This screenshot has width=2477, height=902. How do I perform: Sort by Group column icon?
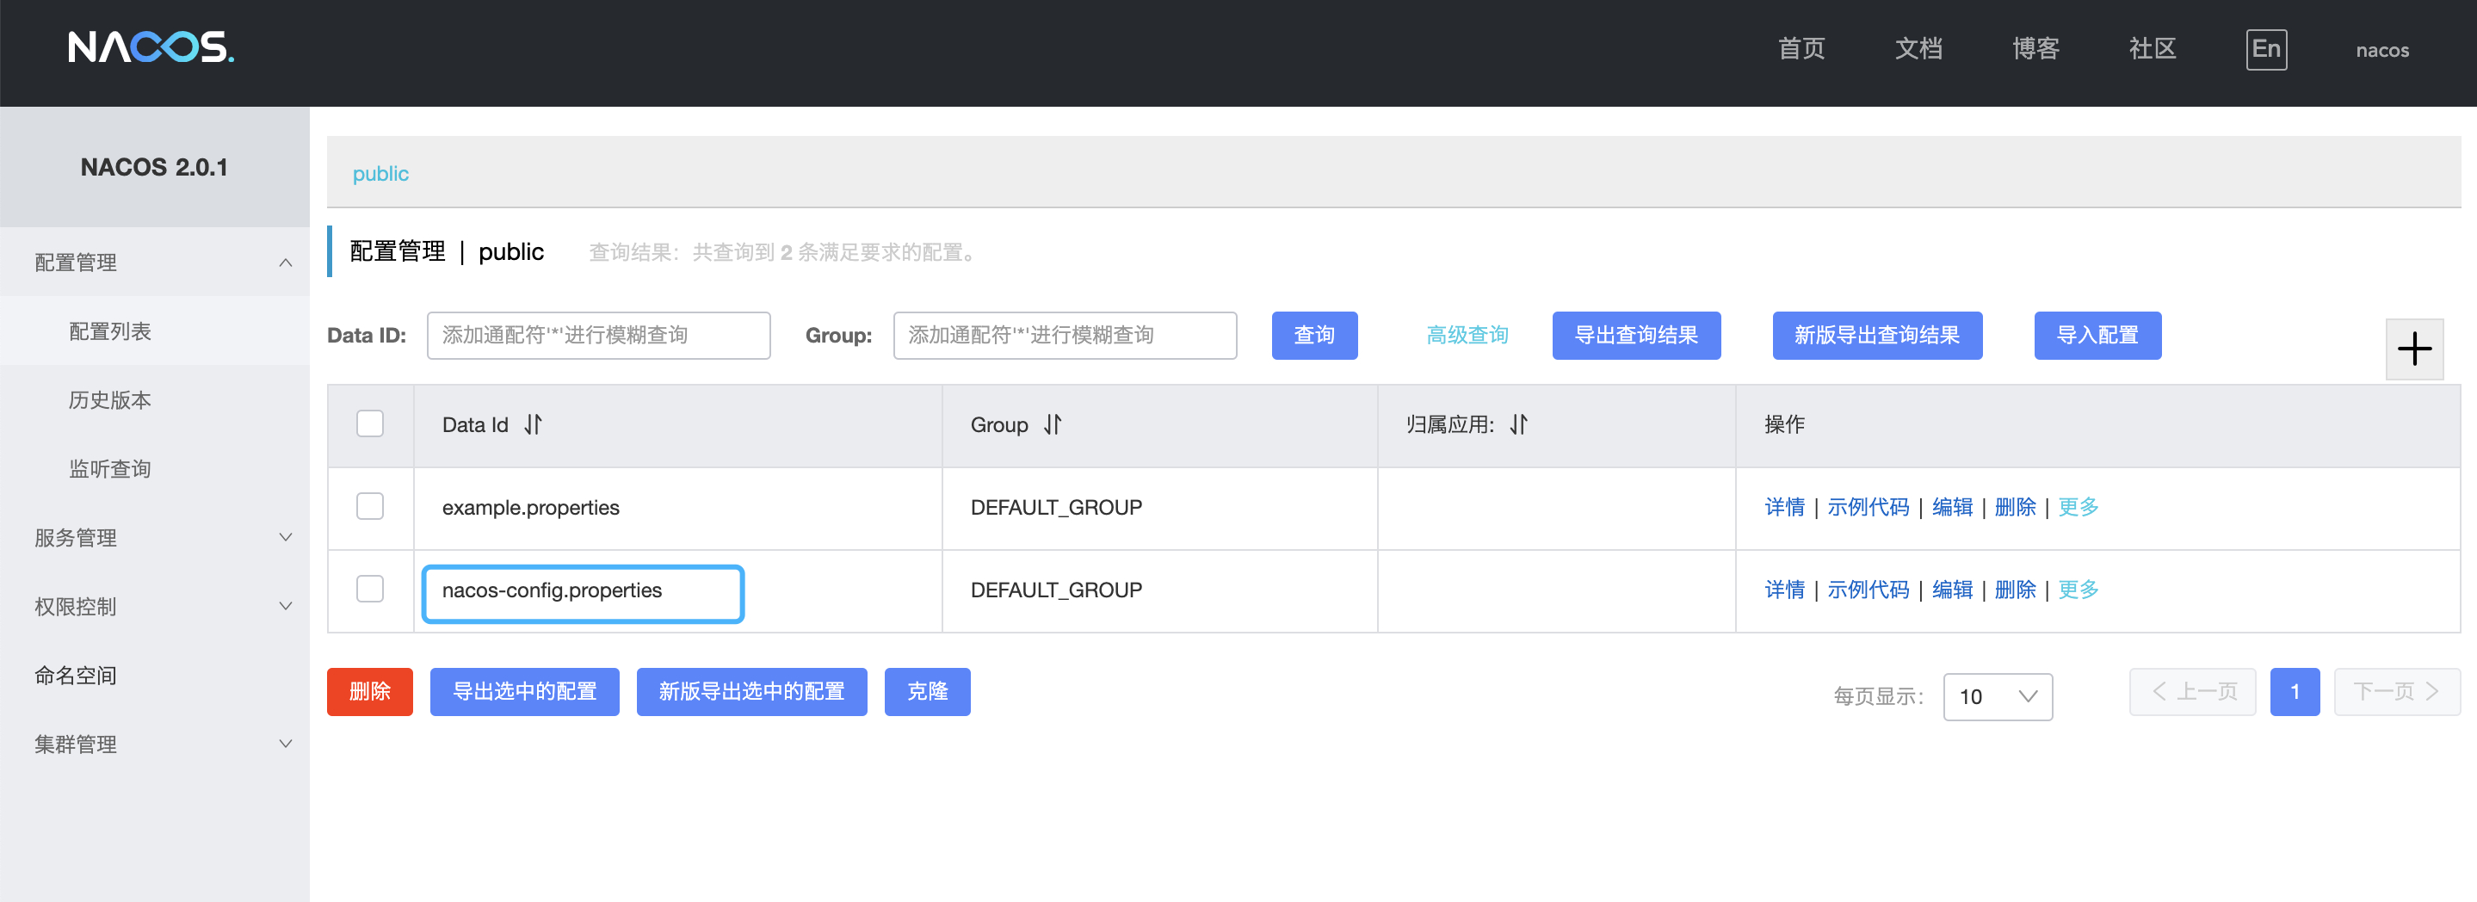pos(1053,424)
